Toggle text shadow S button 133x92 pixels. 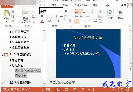coord(56,16)
